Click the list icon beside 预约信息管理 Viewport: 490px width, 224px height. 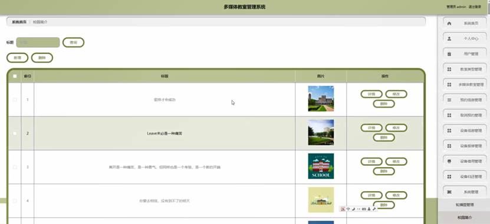coord(449,100)
